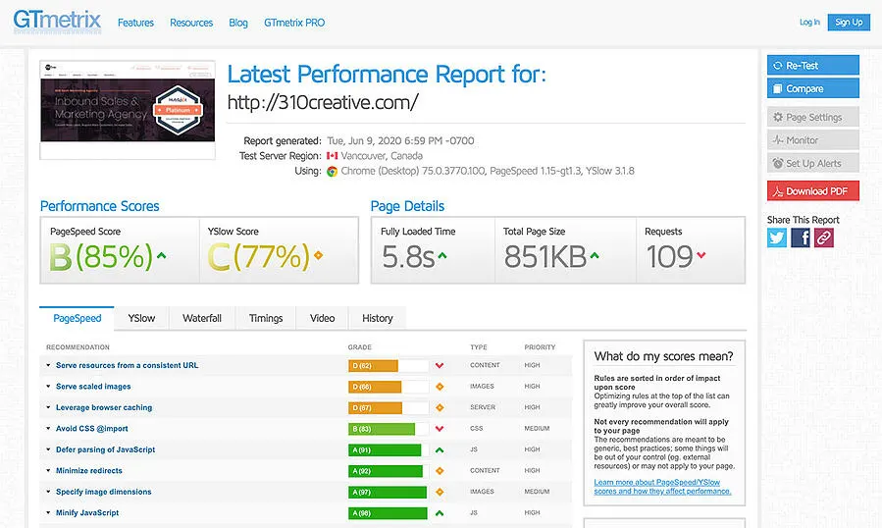Click the Type column header
Screen dimensions: 882x528
pos(479,347)
